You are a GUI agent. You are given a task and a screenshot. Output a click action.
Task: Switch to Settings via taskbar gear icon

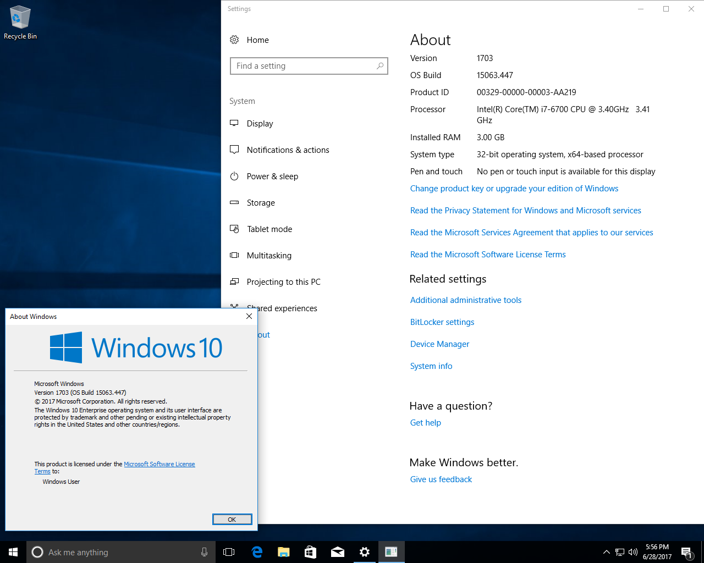[364, 552]
